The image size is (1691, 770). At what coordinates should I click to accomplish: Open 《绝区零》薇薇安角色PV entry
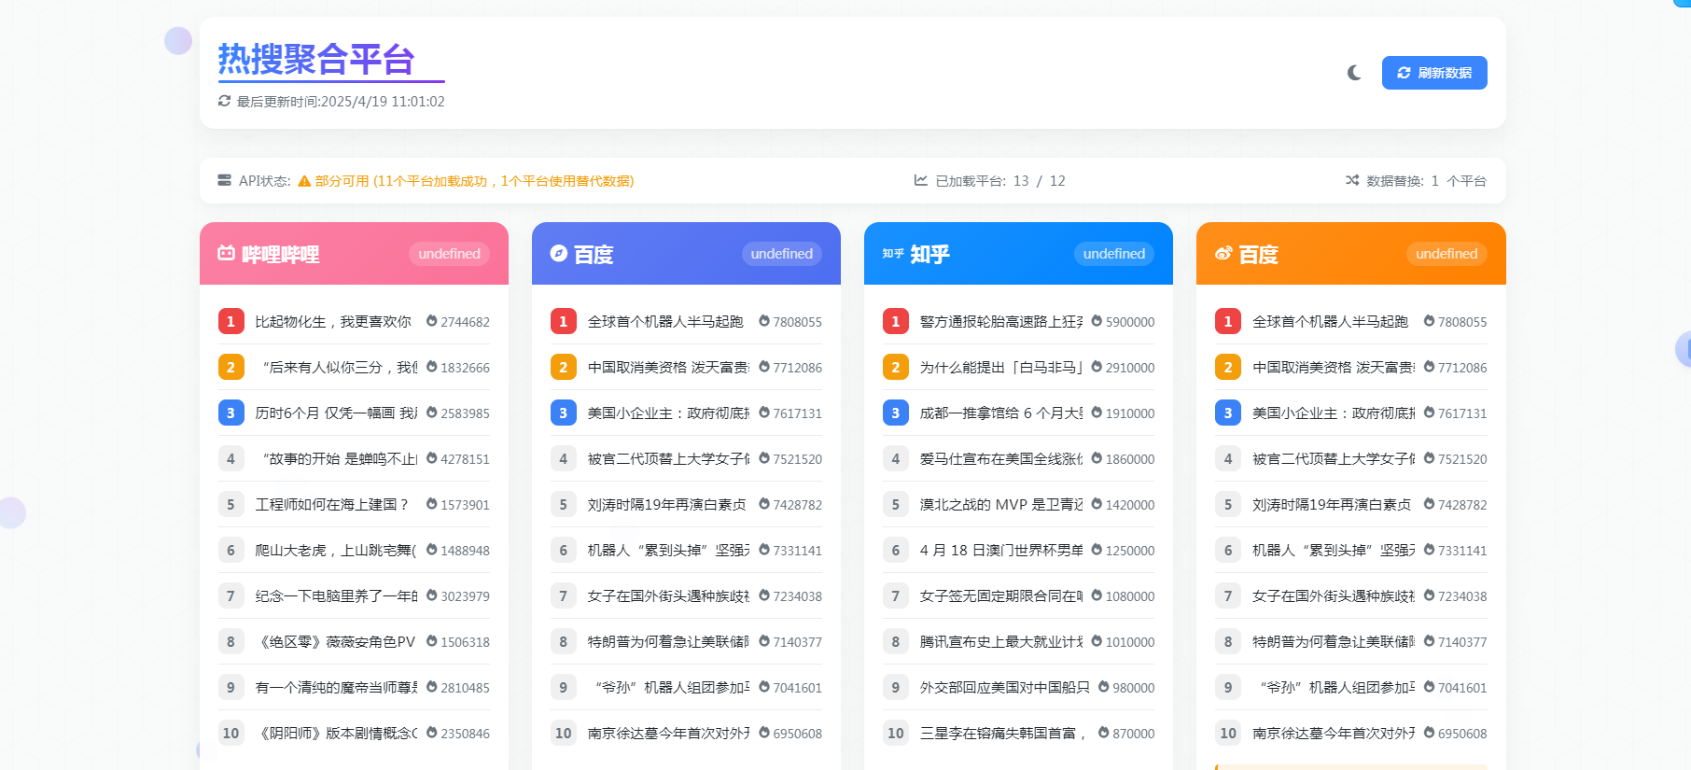(336, 641)
